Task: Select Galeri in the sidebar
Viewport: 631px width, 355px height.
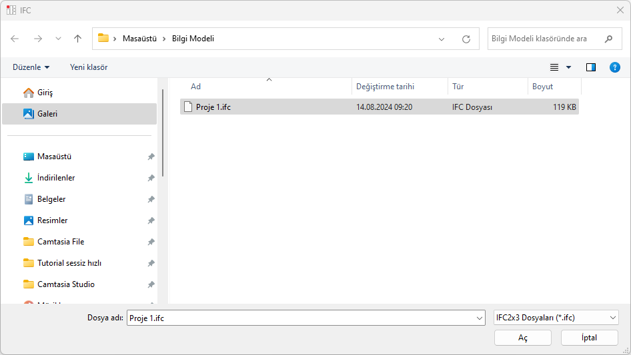Action: point(47,114)
